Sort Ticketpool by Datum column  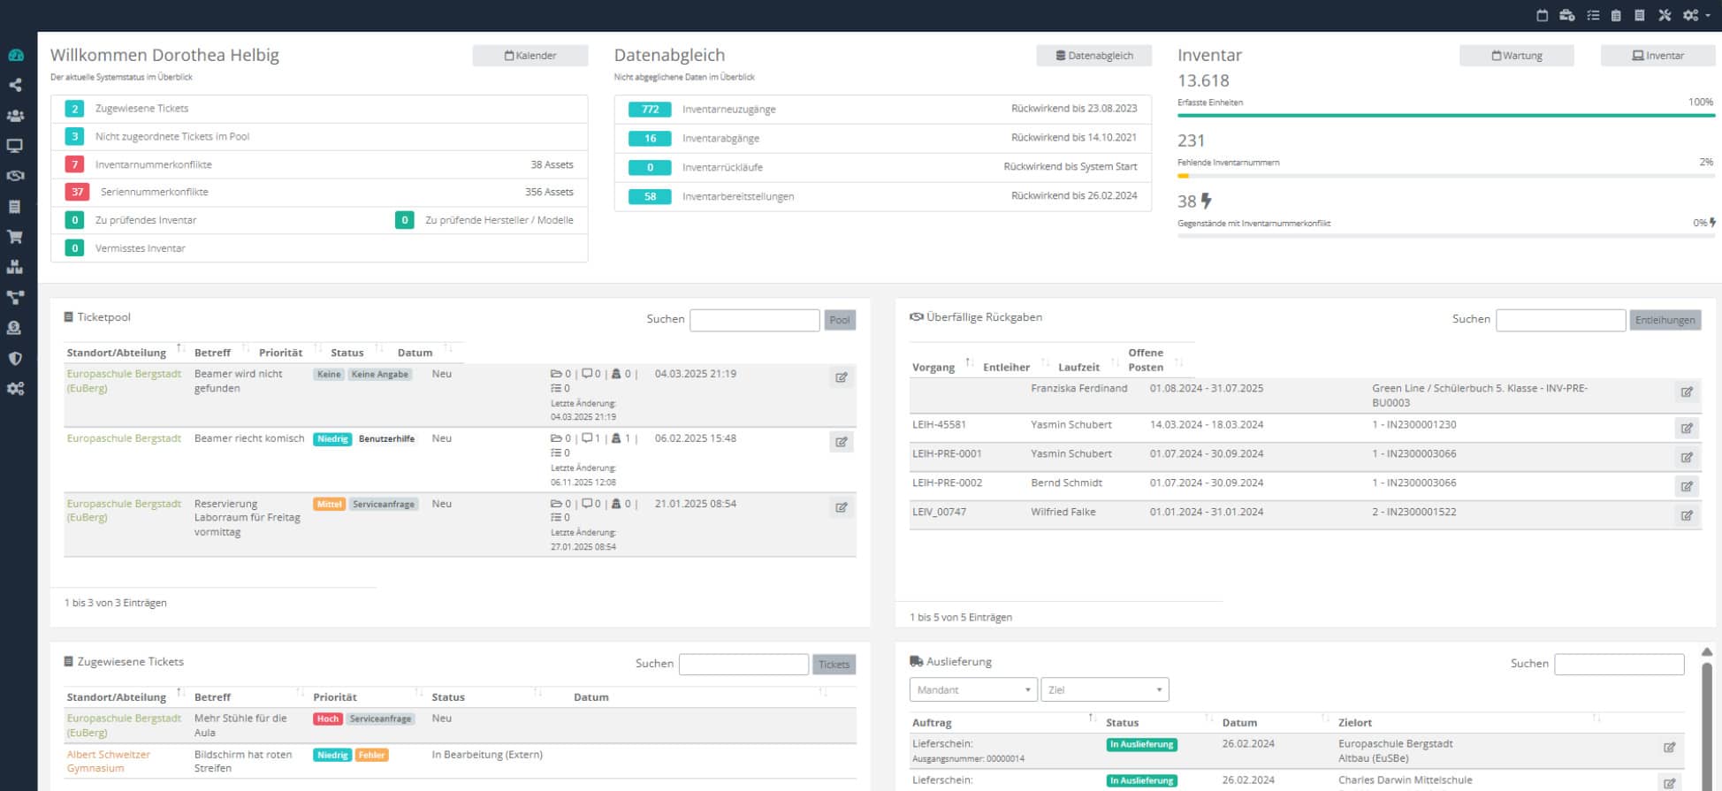pos(423,352)
